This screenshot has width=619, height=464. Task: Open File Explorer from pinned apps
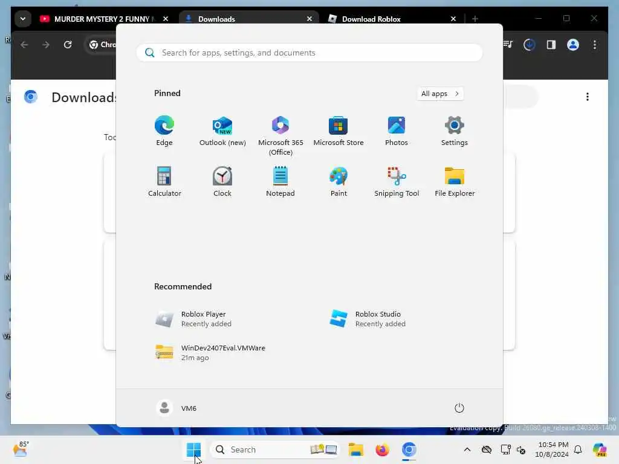pos(455,181)
